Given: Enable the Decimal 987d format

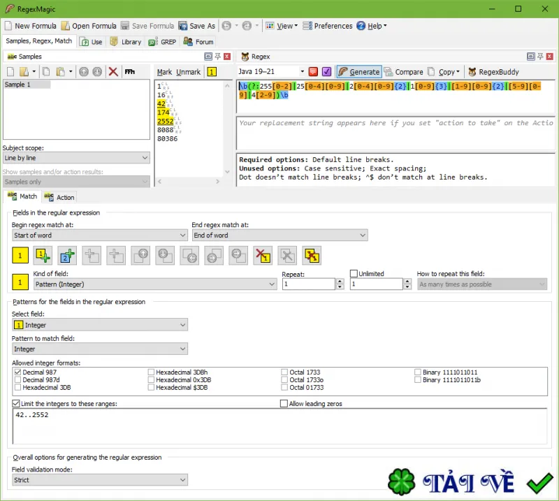Looking at the screenshot, I should [18, 379].
